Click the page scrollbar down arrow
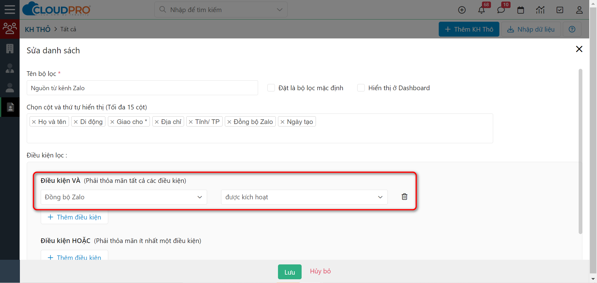 pyautogui.click(x=593, y=279)
